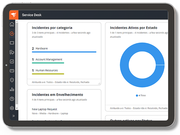Image resolution: width=180 pixels, height=135 pixels.
Task: Open the Assets devices icon
Action: (x=12, y=52)
